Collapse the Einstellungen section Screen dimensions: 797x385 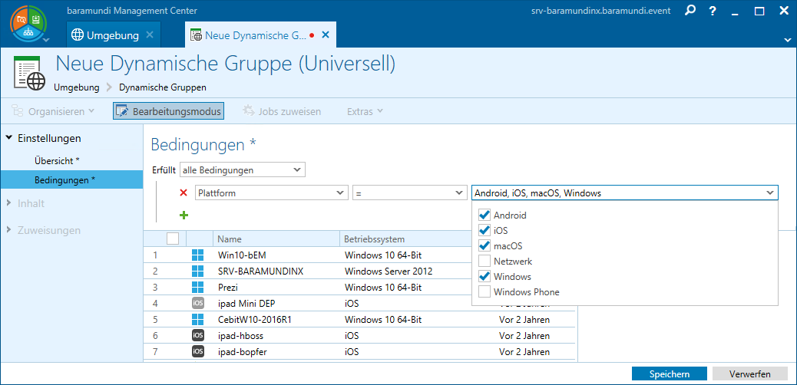9,137
